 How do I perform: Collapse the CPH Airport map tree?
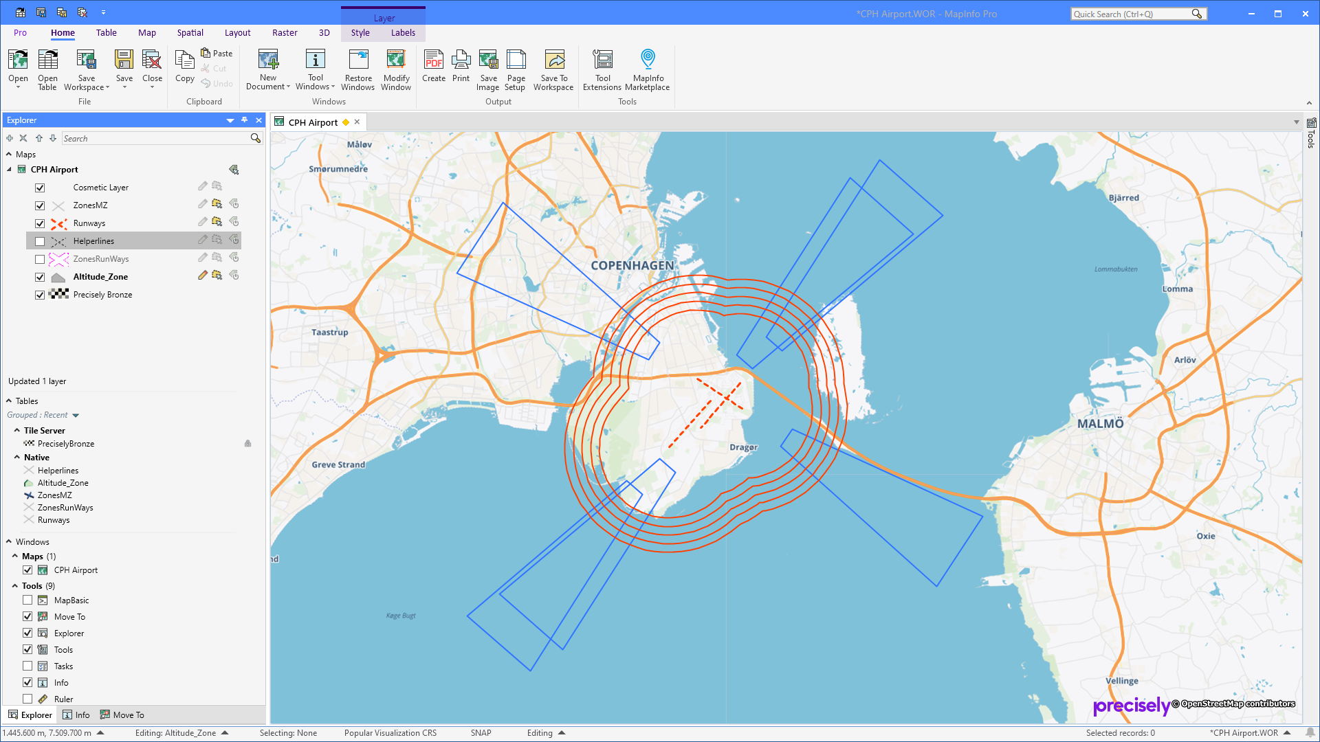(x=8, y=169)
